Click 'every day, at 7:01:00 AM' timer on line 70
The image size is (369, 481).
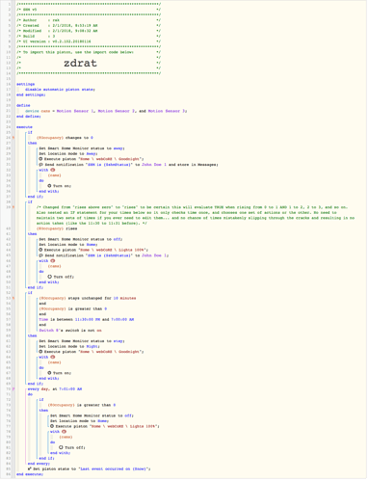[x=55, y=388]
